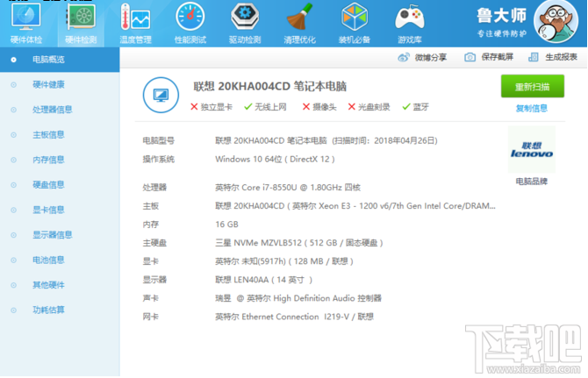Open 游戏库 game library controller icon

click(x=410, y=23)
